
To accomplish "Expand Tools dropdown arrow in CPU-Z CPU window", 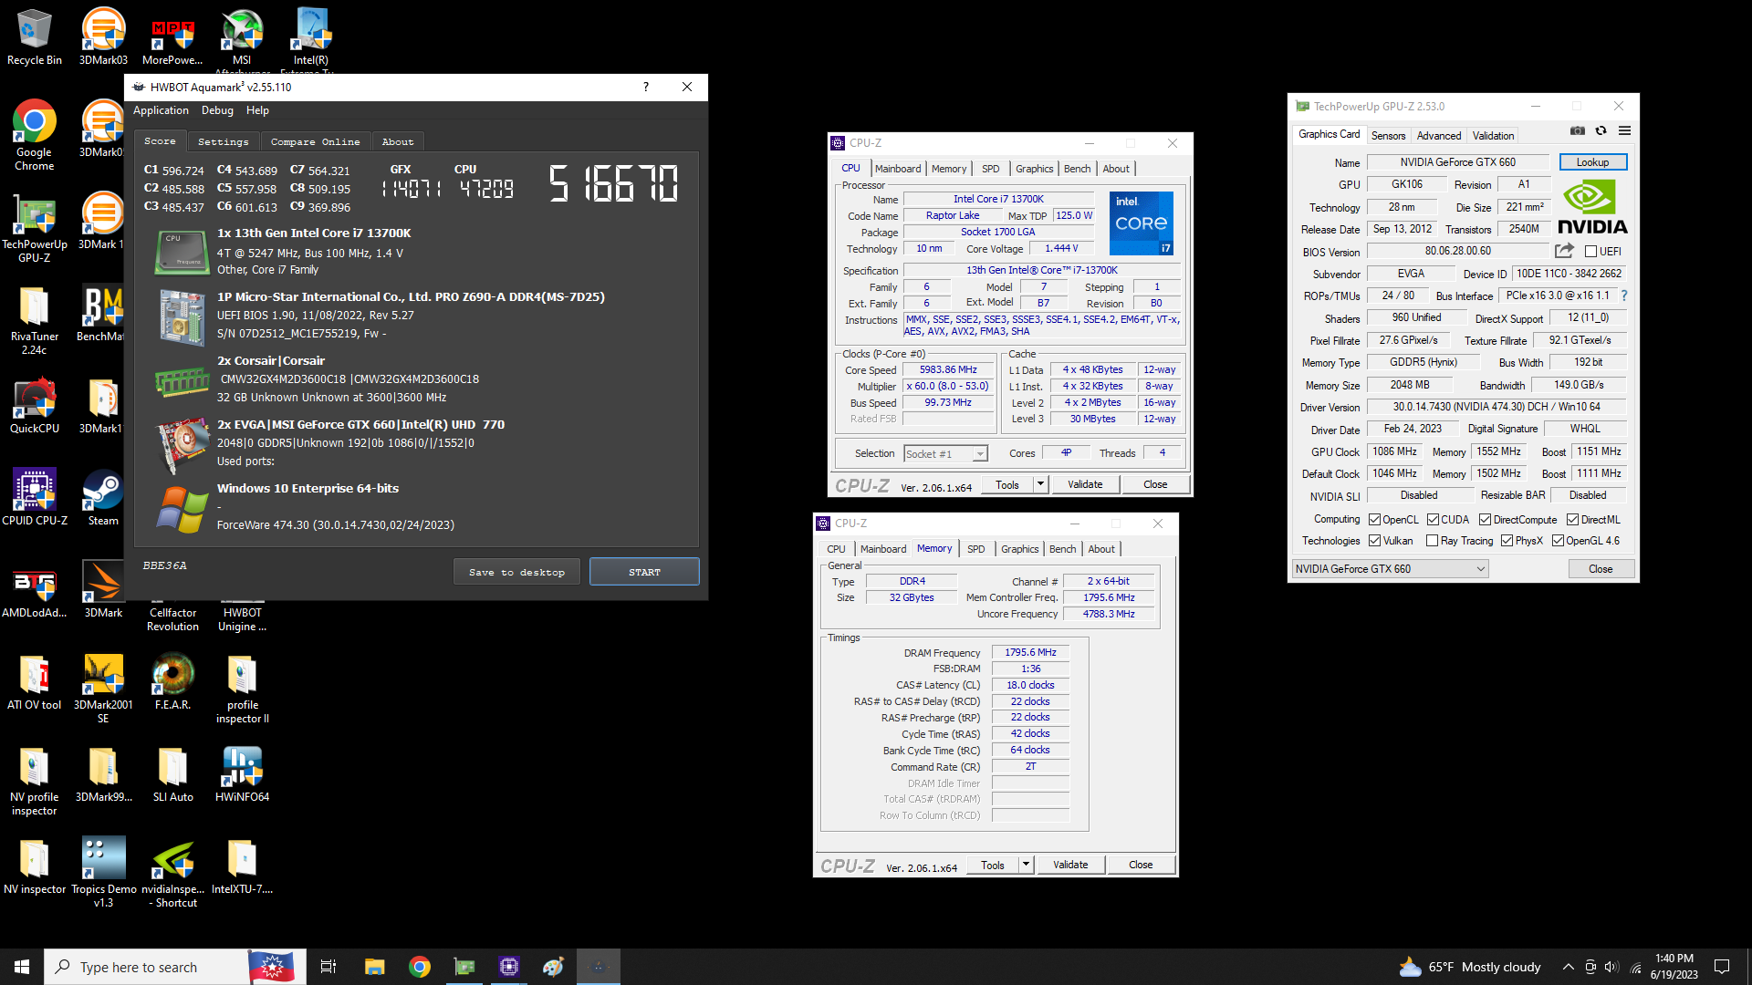I will pos(1040,484).
